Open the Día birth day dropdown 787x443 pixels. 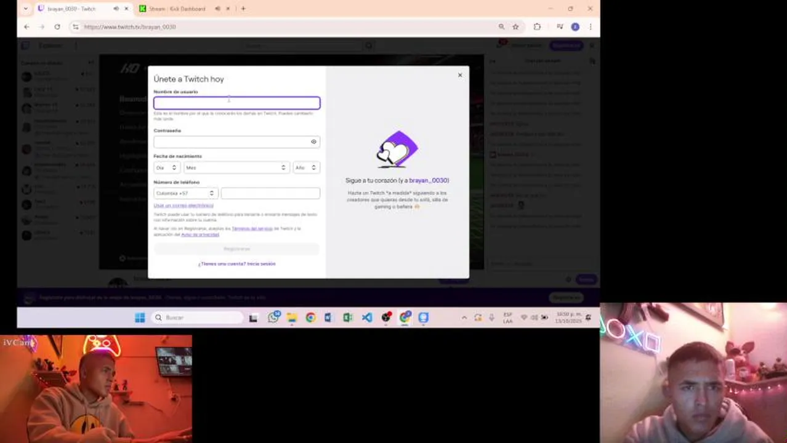point(166,167)
